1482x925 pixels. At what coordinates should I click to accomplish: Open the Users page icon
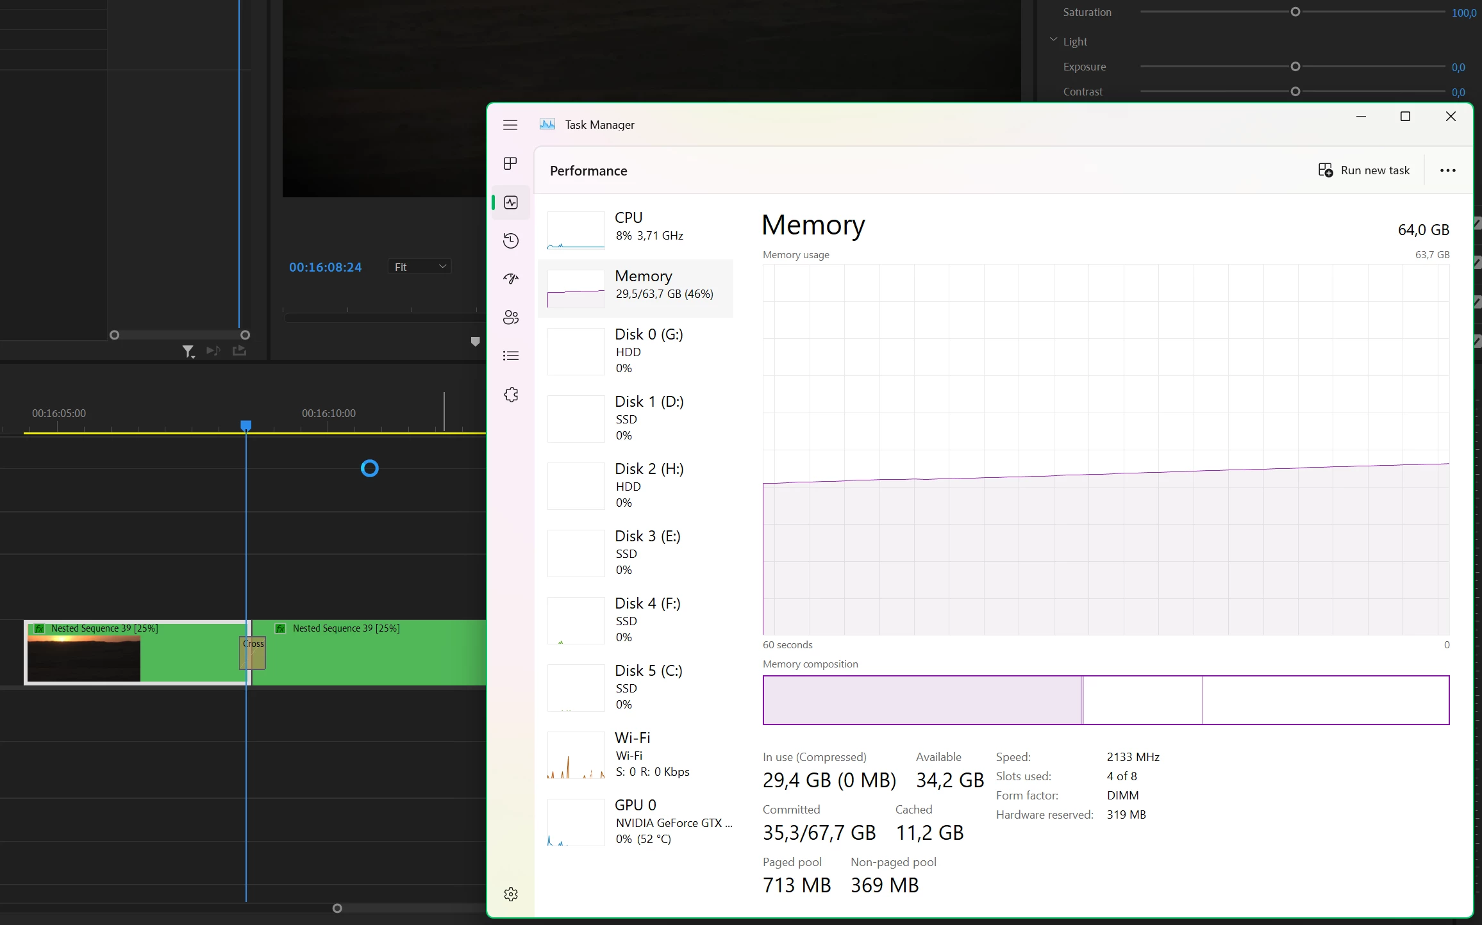(510, 317)
